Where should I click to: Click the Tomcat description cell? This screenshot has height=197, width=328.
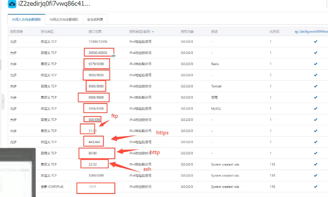[x=216, y=86]
